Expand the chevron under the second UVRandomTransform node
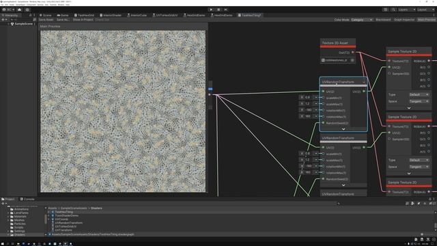The width and height of the screenshot is (437, 246). (343, 185)
